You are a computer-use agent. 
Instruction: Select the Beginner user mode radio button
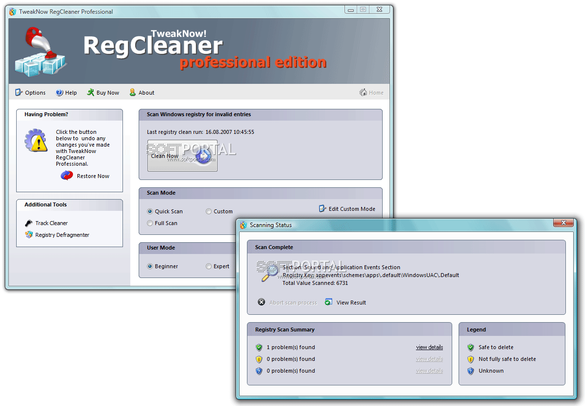[150, 266]
